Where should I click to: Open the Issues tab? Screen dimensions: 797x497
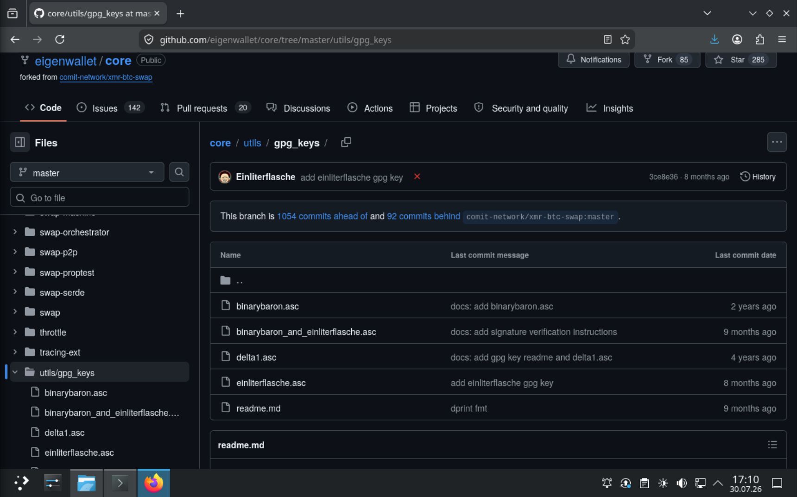[111, 108]
